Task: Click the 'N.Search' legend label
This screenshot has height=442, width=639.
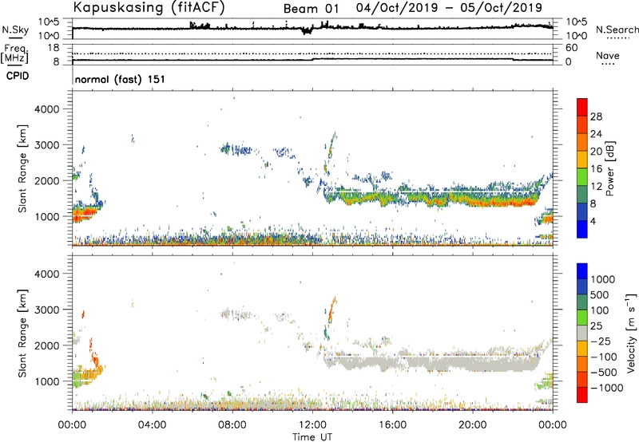Action: tap(617, 30)
